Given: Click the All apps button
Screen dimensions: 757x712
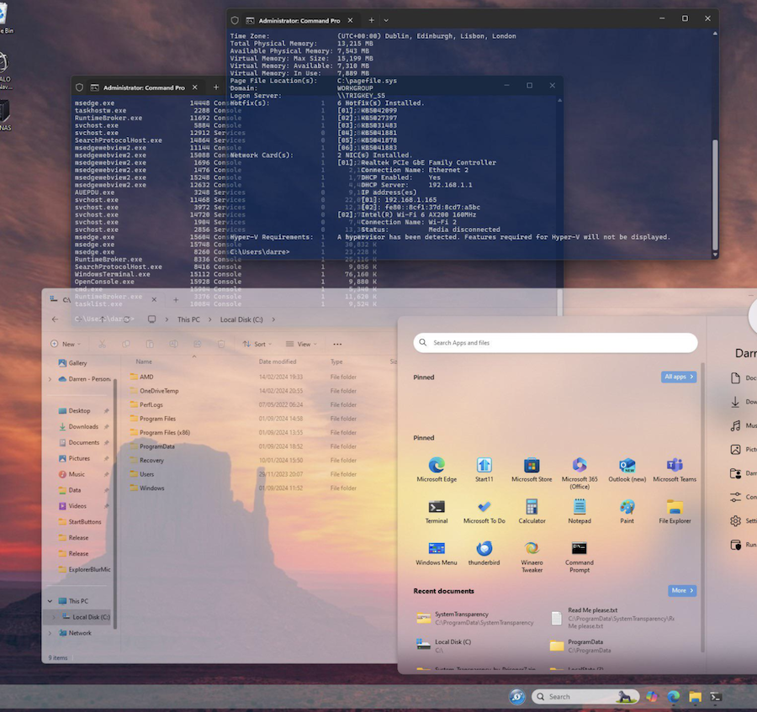Looking at the screenshot, I should click(x=678, y=377).
